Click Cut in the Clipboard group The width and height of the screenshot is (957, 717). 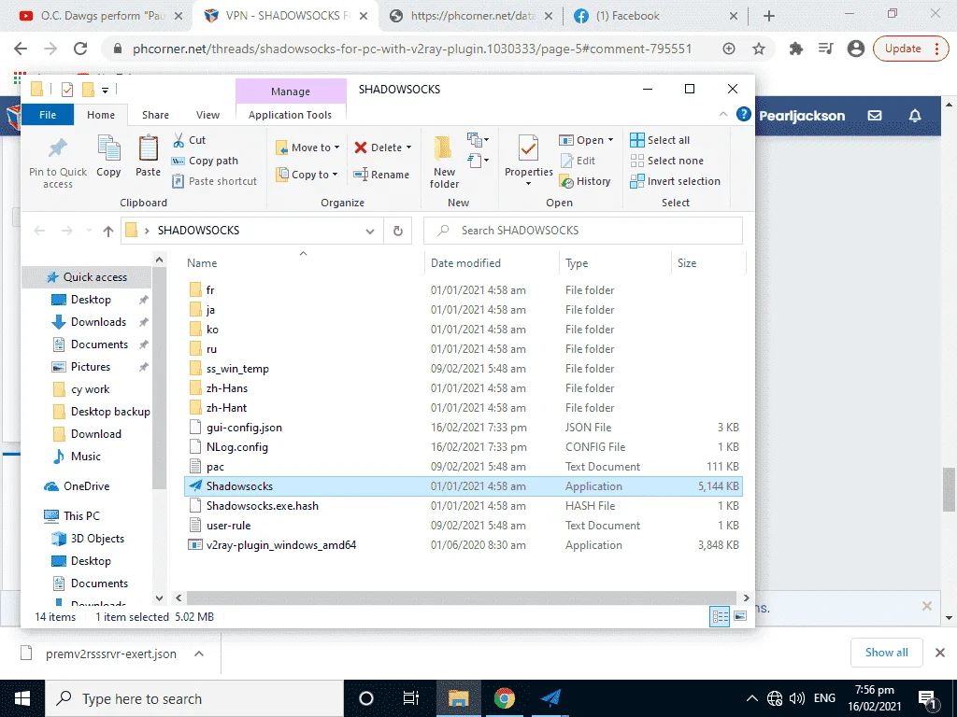click(x=189, y=140)
